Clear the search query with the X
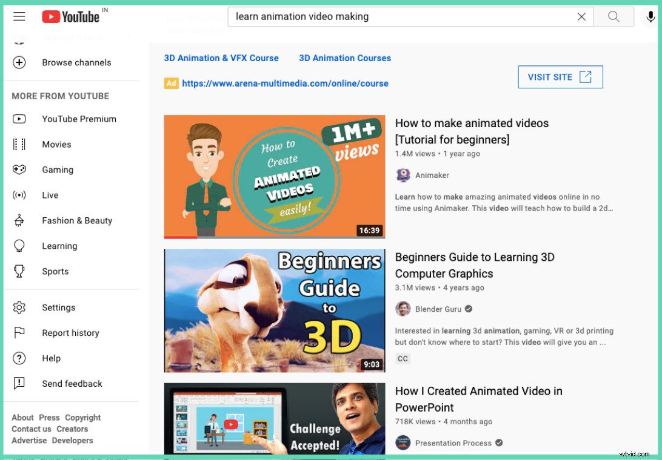Viewport: 662px width, 460px height. [x=581, y=16]
